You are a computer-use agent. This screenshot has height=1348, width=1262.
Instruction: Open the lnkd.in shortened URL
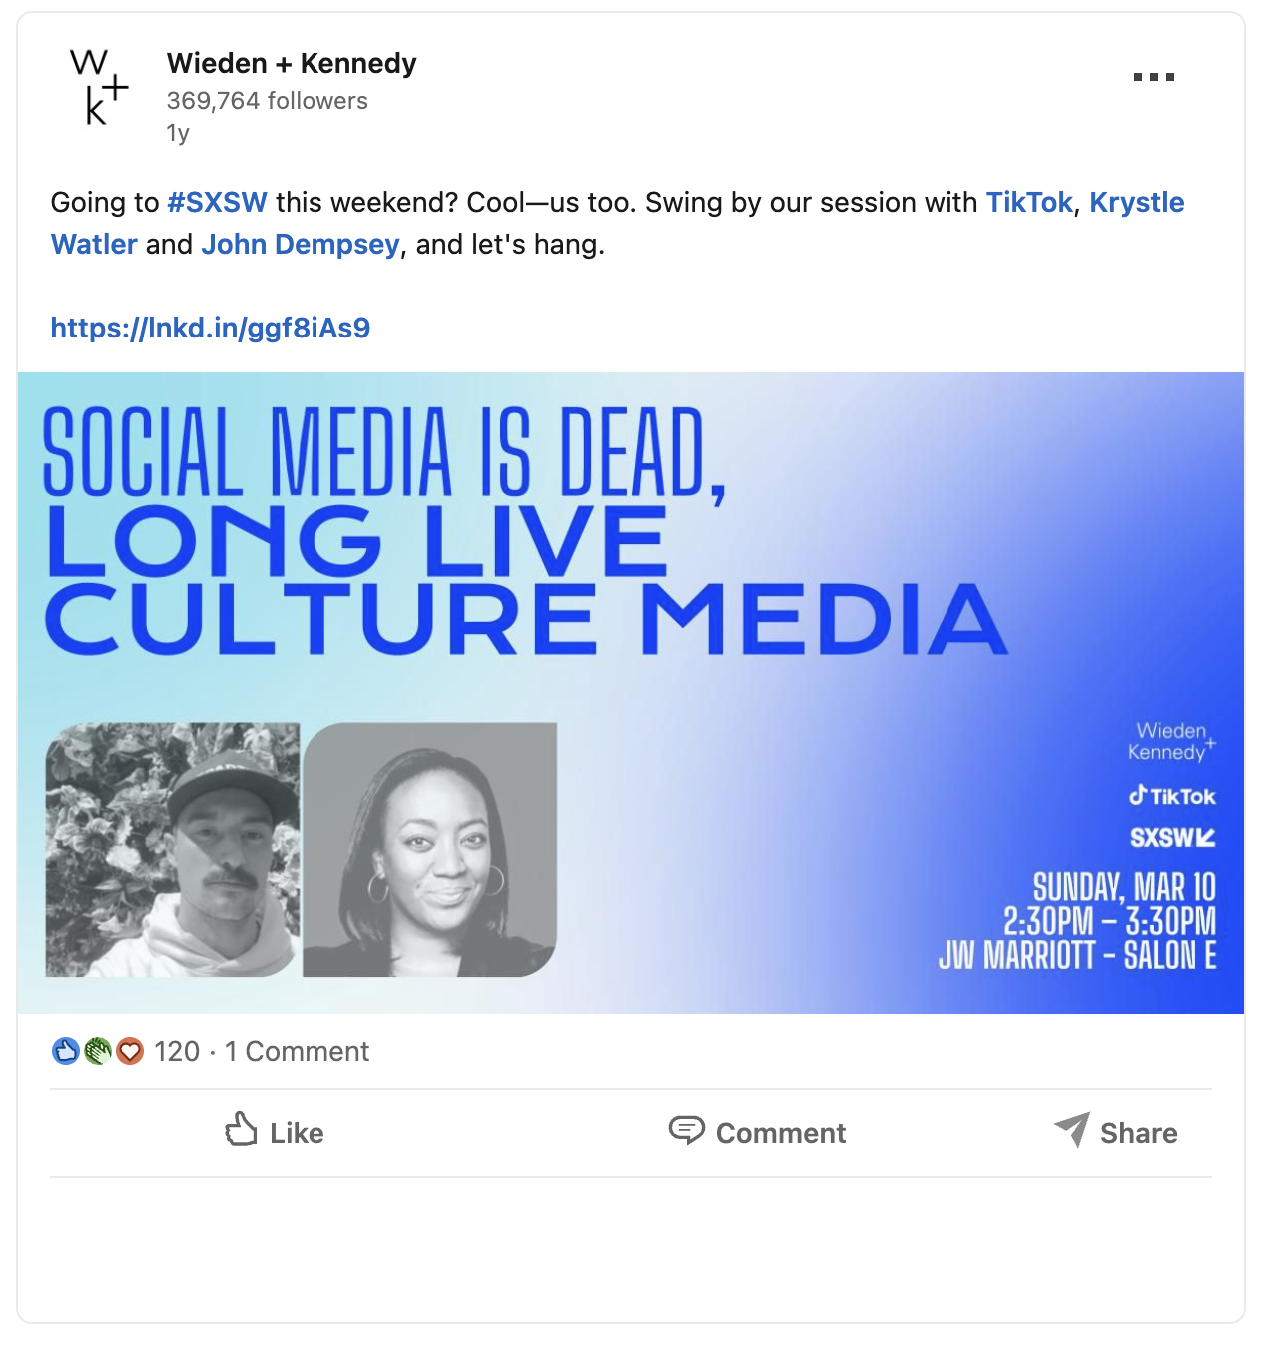click(x=211, y=328)
